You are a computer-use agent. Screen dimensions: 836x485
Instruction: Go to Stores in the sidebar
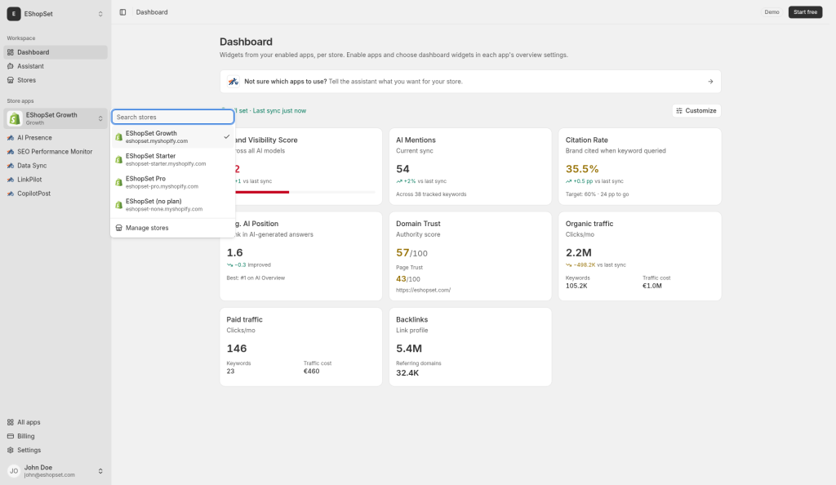(x=56, y=80)
